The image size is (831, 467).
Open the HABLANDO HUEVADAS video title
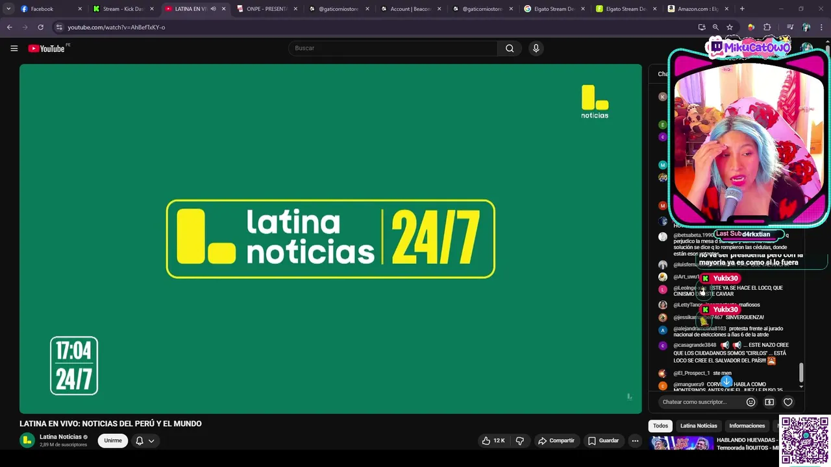(x=747, y=444)
